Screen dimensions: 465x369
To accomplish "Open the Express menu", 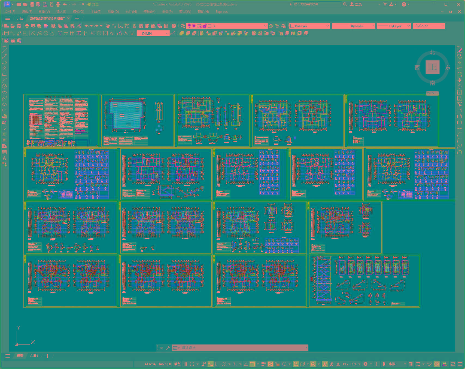I will 221,11.
